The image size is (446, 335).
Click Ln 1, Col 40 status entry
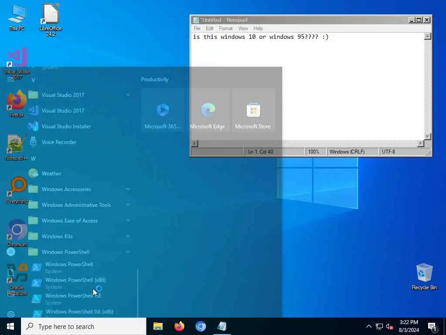pos(274,152)
